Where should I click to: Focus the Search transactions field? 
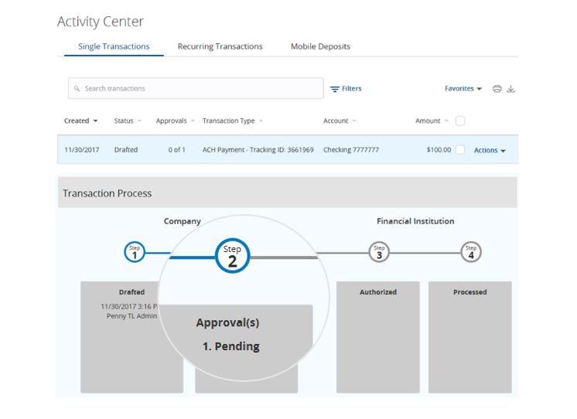point(196,88)
